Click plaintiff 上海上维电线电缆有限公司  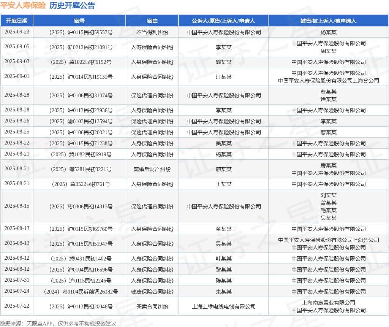(223, 306)
